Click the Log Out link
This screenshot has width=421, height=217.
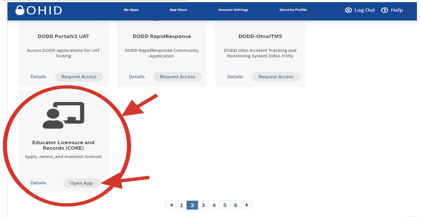(365, 10)
